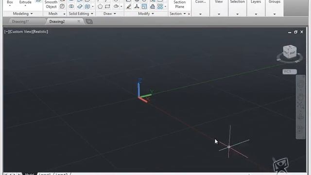Select the 3D face rectangle draw tool
This screenshot has height=175, width=311.
107,6
